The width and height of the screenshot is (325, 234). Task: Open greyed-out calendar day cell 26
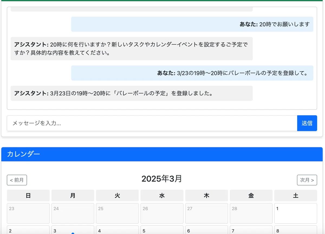click(162, 213)
